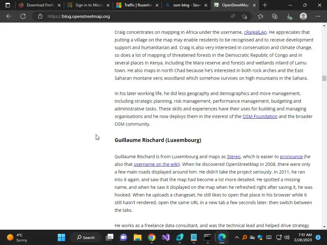Close the Download Firefox tab

59,5
